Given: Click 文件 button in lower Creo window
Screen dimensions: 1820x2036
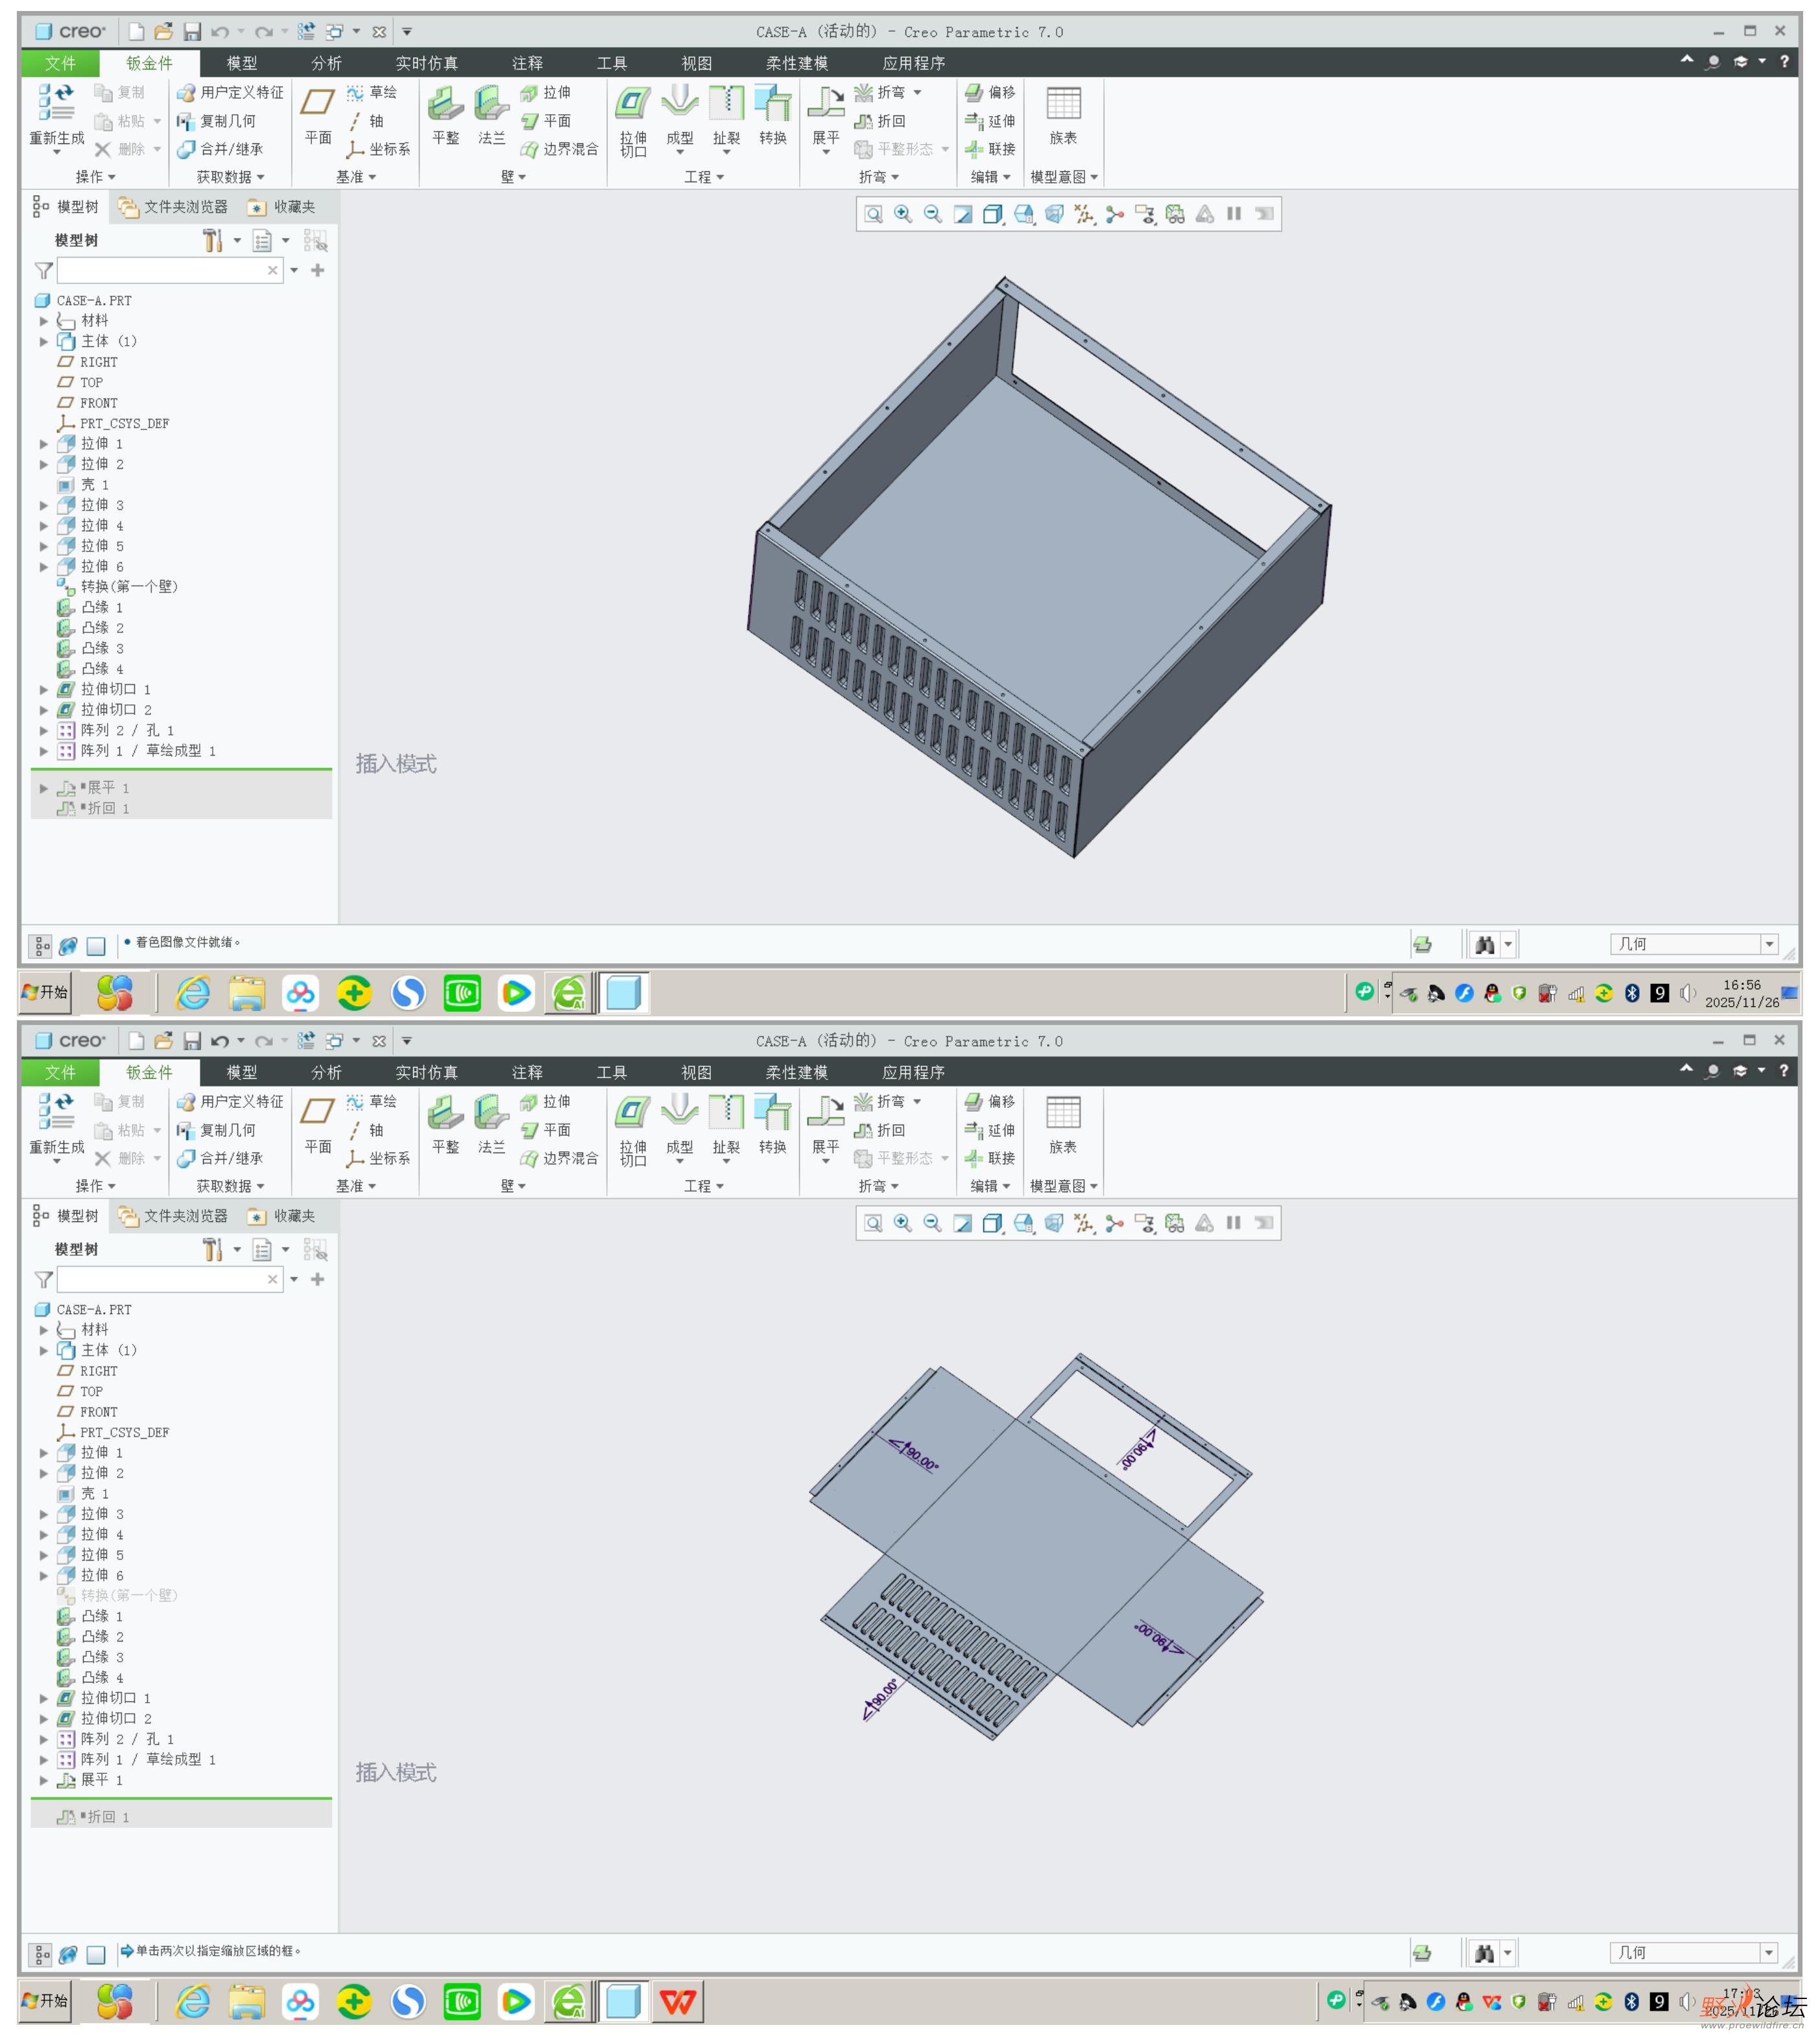Looking at the screenshot, I should (60, 1072).
